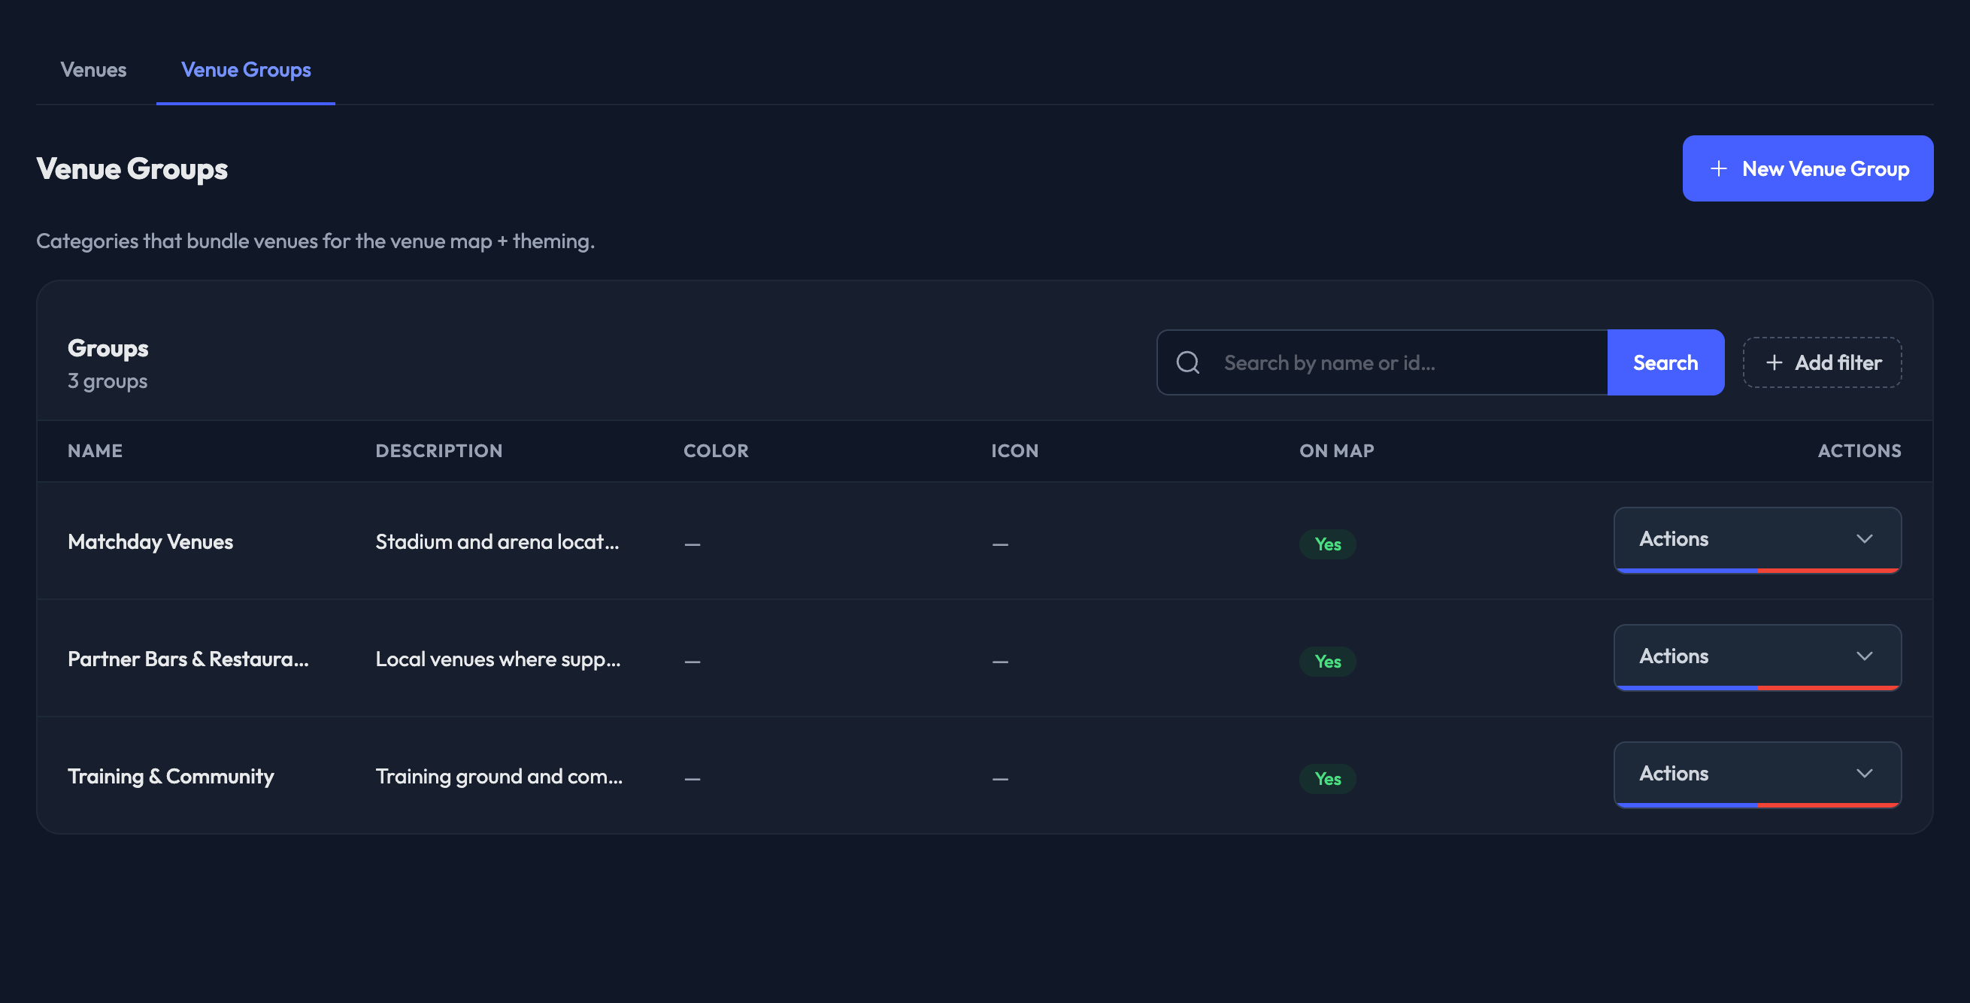This screenshot has width=1970, height=1003.
Task: Click the blue Search button
Action: coord(1665,362)
